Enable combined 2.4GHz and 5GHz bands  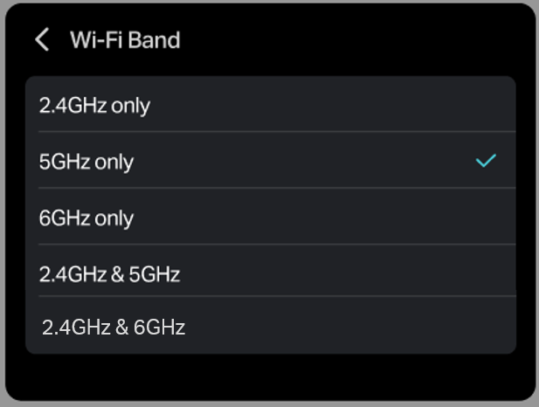[x=109, y=274]
